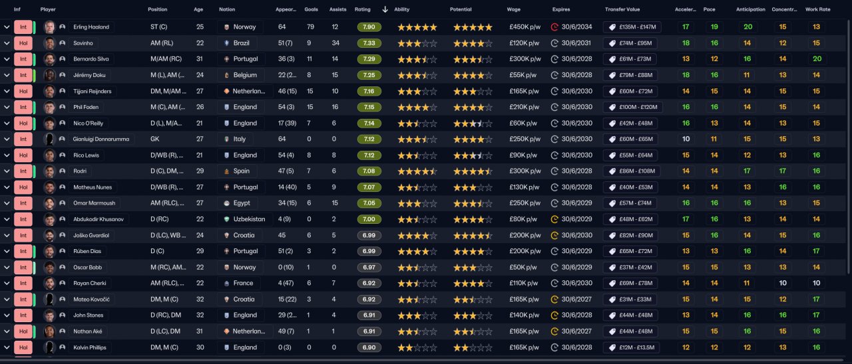Click Nathan Aké's Netherlands nation button
The width and height of the screenshot is (852, 364).
coord(244,331)
